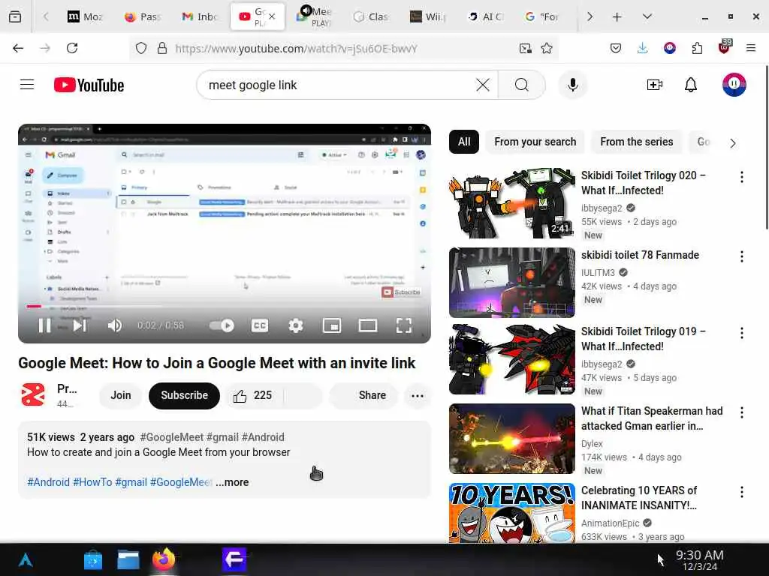Image resolution: width=769 pixels, height=576 pixels.
Task: Switch to the AI C browser tab
Action: coord(485,16)
